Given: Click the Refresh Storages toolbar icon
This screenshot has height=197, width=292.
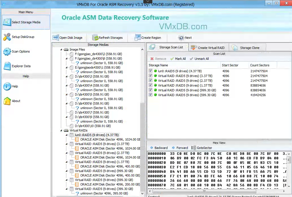Looking at the screenshot, I should point(95,38).
